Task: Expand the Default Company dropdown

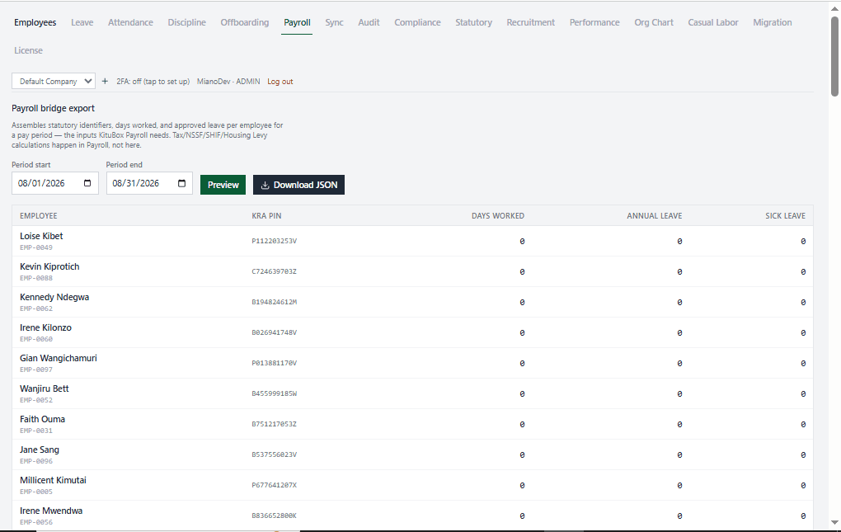Action: point(54,81)
